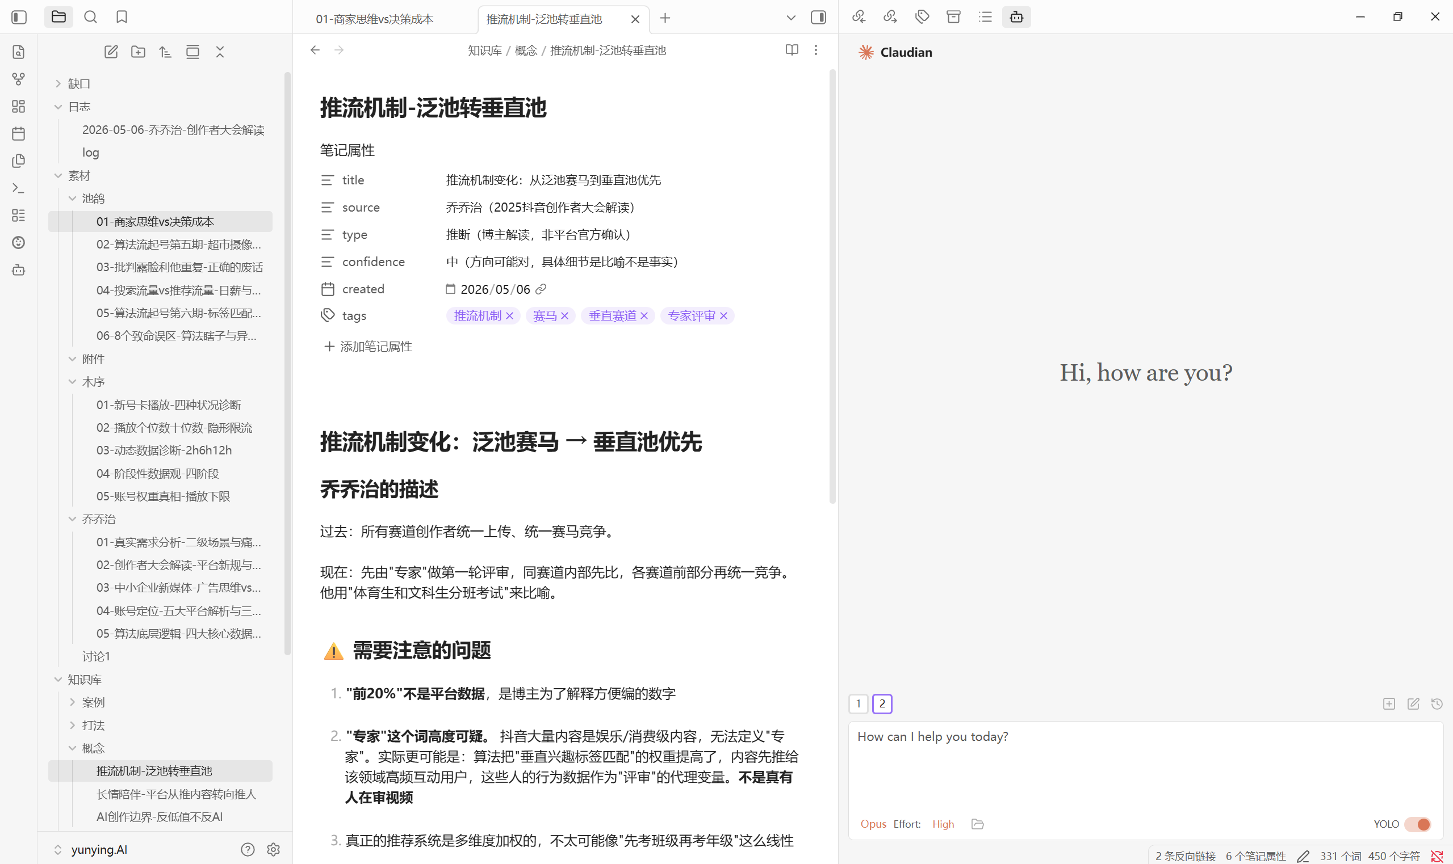Viewport: 1453px width, 864px height.
Task: Open log note in 日志 folder
Action: click(90, 153)
